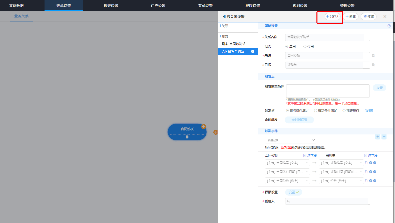Screen dimensions: 395x223
Task: Click the 来源 input field
Action: [x=327, y=56]
